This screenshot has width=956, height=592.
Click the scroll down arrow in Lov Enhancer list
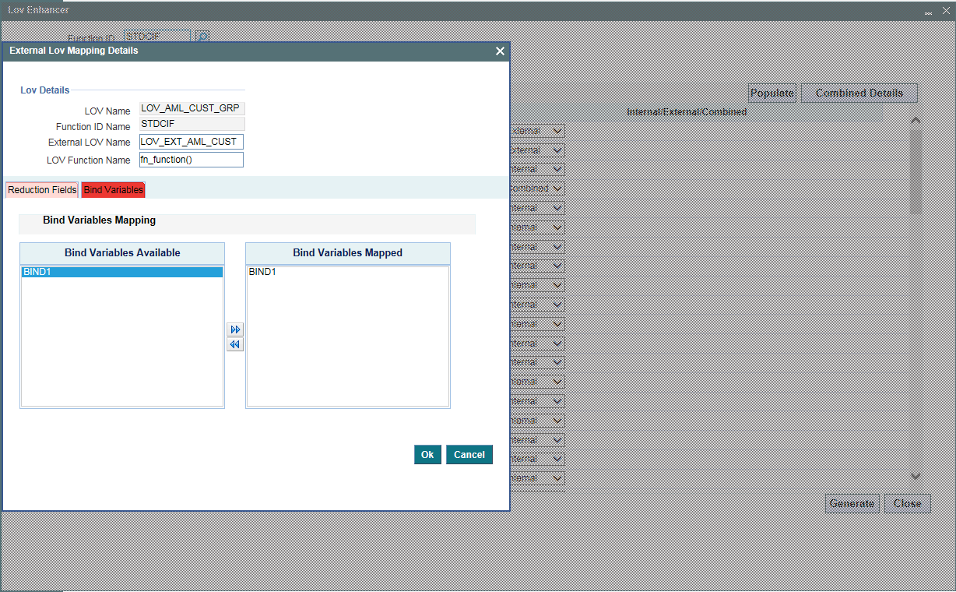(916, 476)
